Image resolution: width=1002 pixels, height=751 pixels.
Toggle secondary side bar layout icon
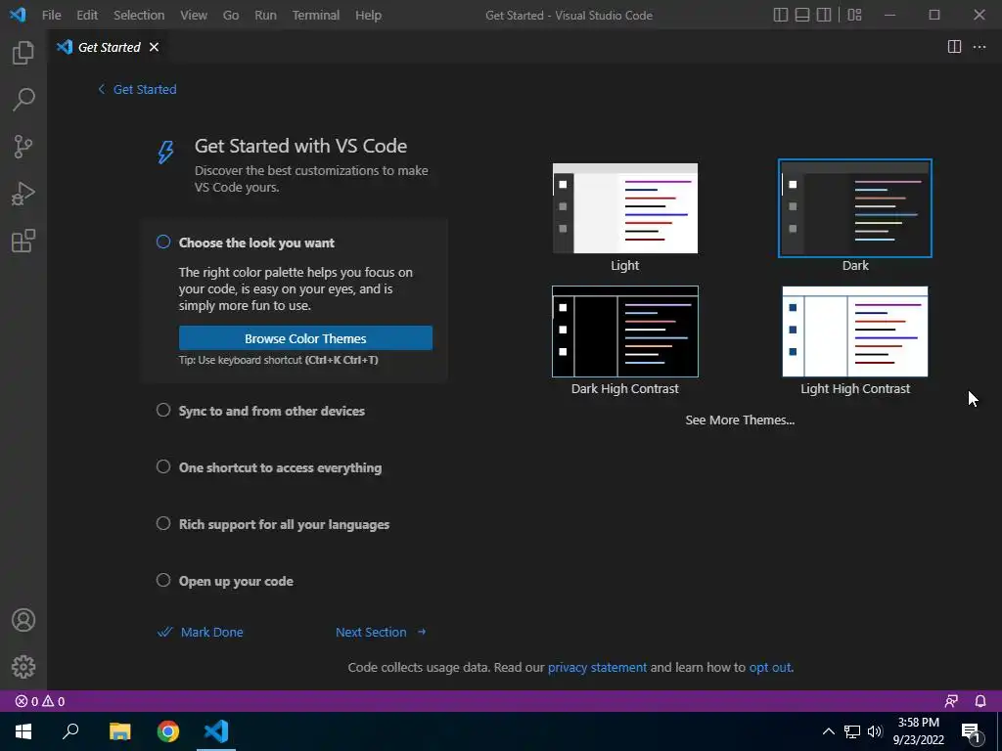(x=824, y=15)
